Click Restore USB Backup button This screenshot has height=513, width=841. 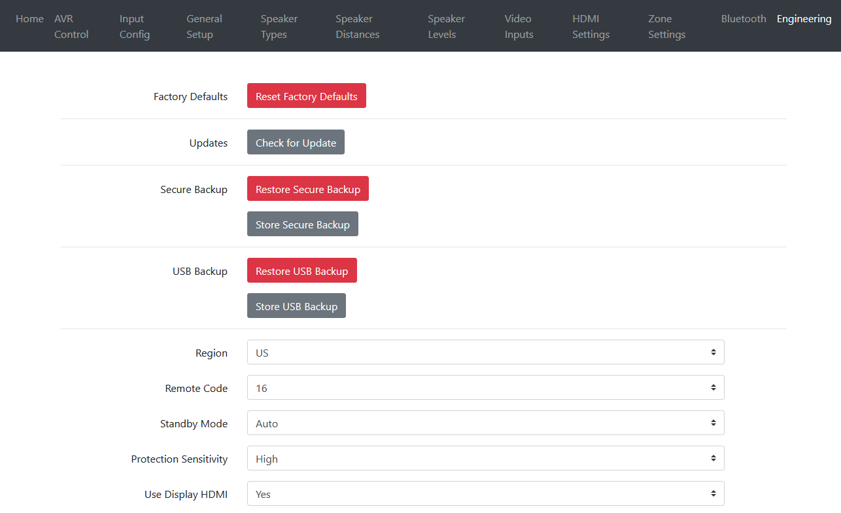(x=301, y=271)
